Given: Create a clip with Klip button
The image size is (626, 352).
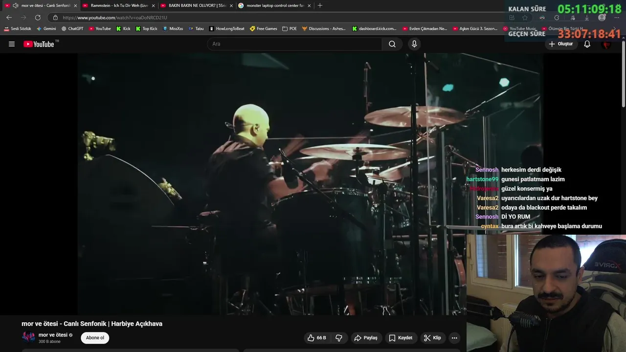Looking at the screenshot, I should 432,338.
